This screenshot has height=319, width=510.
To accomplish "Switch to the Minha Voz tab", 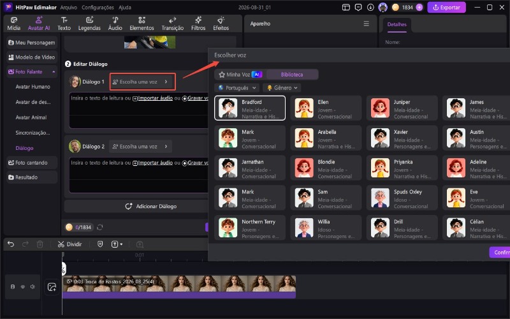I will pyautogui.click(x=240, y=75).
